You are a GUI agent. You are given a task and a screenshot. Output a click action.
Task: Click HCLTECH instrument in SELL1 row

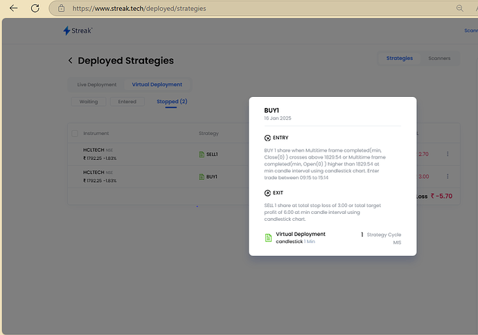click(94, 150)
